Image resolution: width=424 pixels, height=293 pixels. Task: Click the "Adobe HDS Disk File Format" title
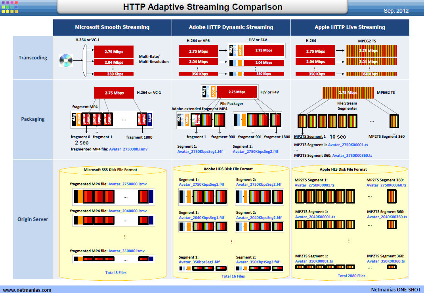point(228,169)
